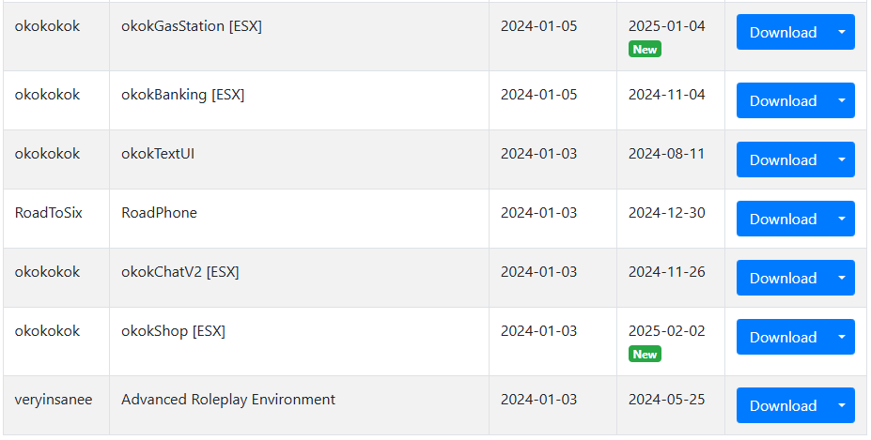Image resolution: width=871 pixels, height=440 pixels.
Task: Expand download options caret for okokBanking
Action: click(x=842, y=100)
